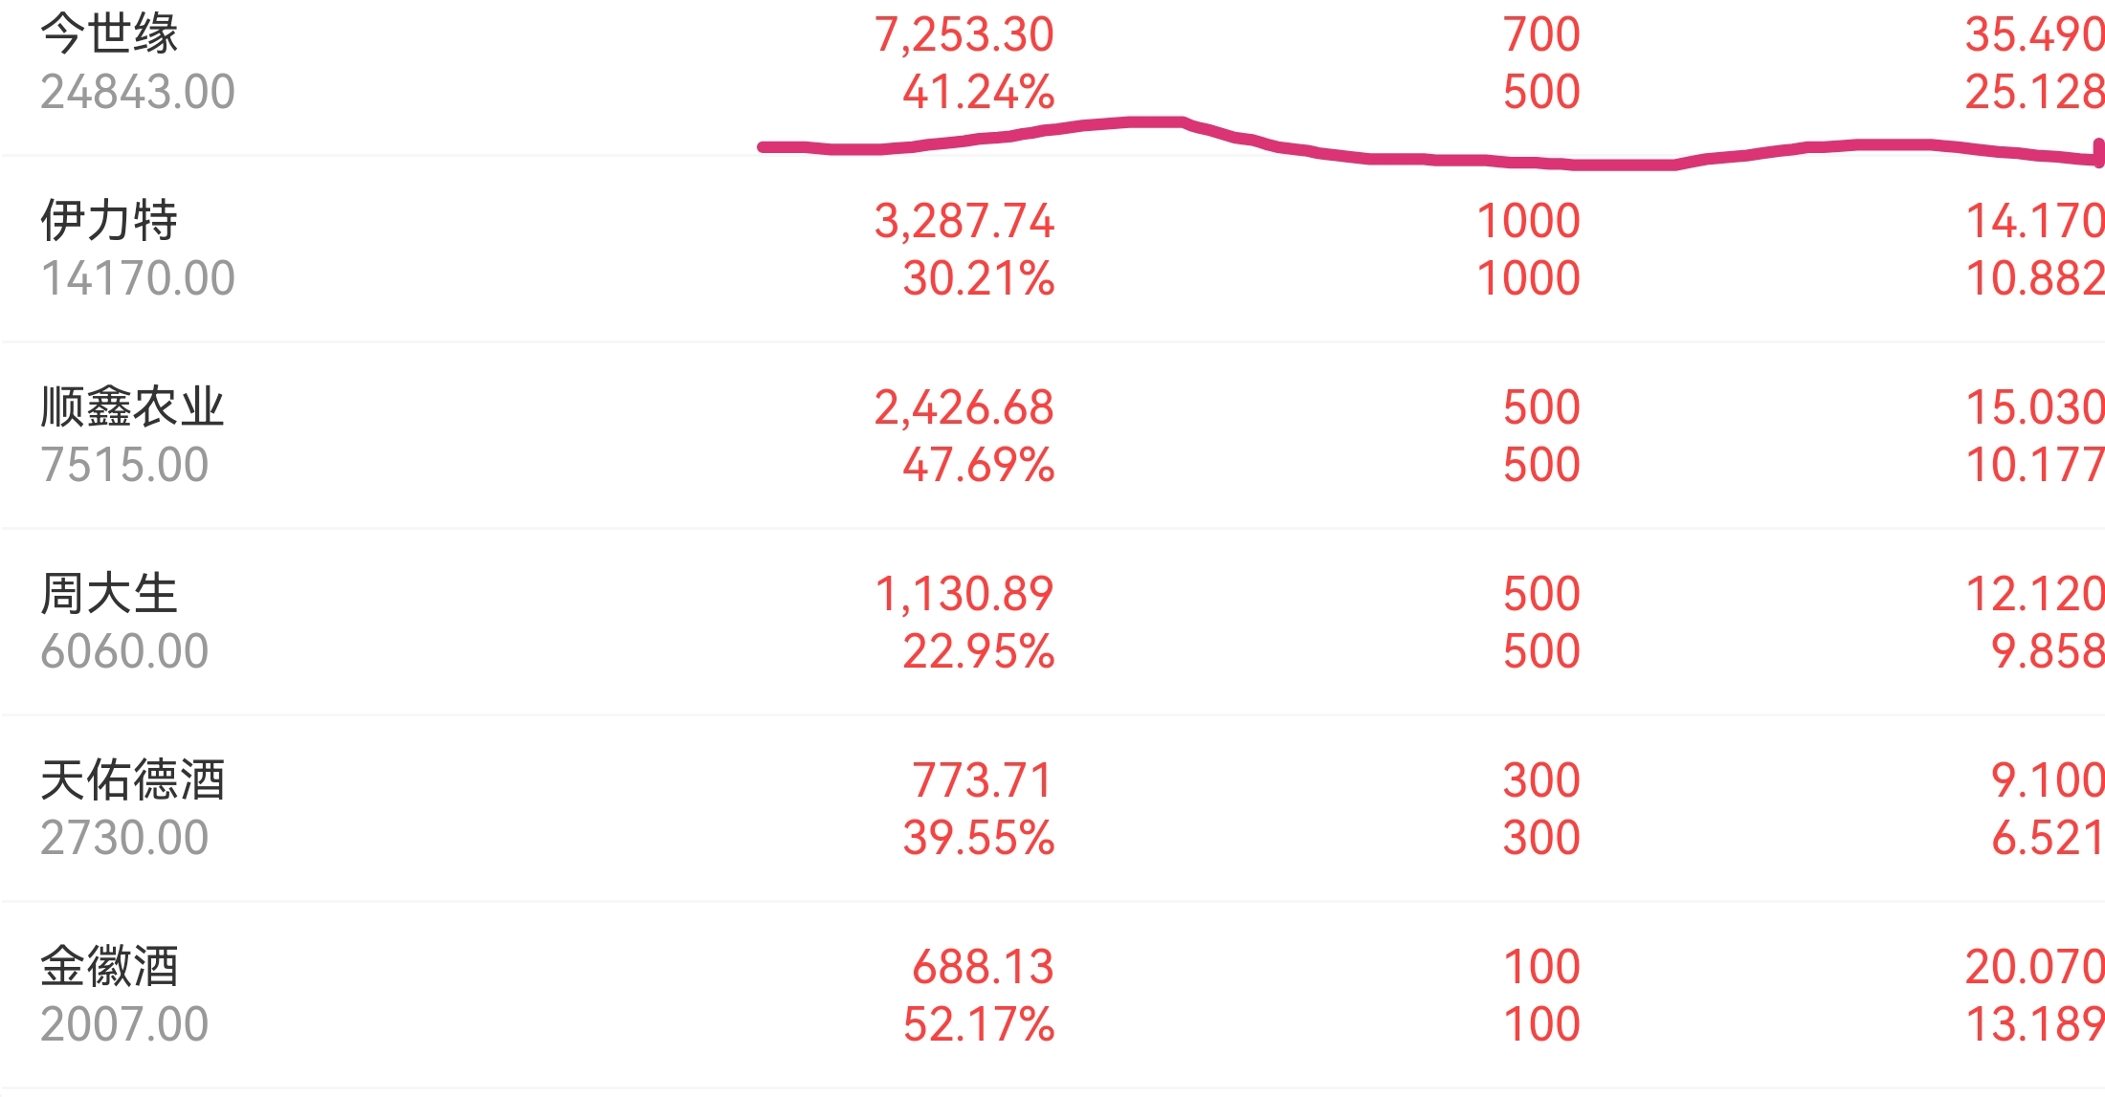
Task: Select the 41.24% profit percentage
Action: pos(978,93)
